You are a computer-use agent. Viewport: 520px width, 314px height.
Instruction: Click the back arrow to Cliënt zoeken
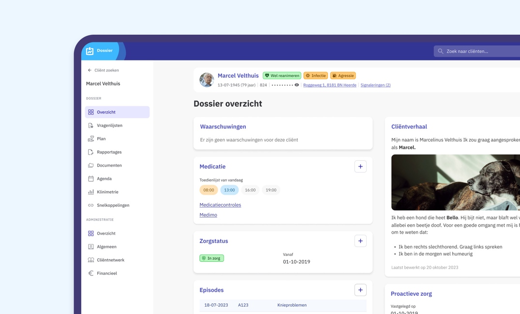point(89,71)
